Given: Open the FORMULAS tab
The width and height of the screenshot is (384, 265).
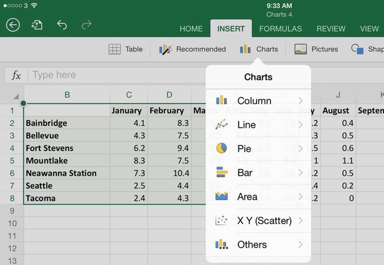Looking at the screenshot, I should 280,29.
